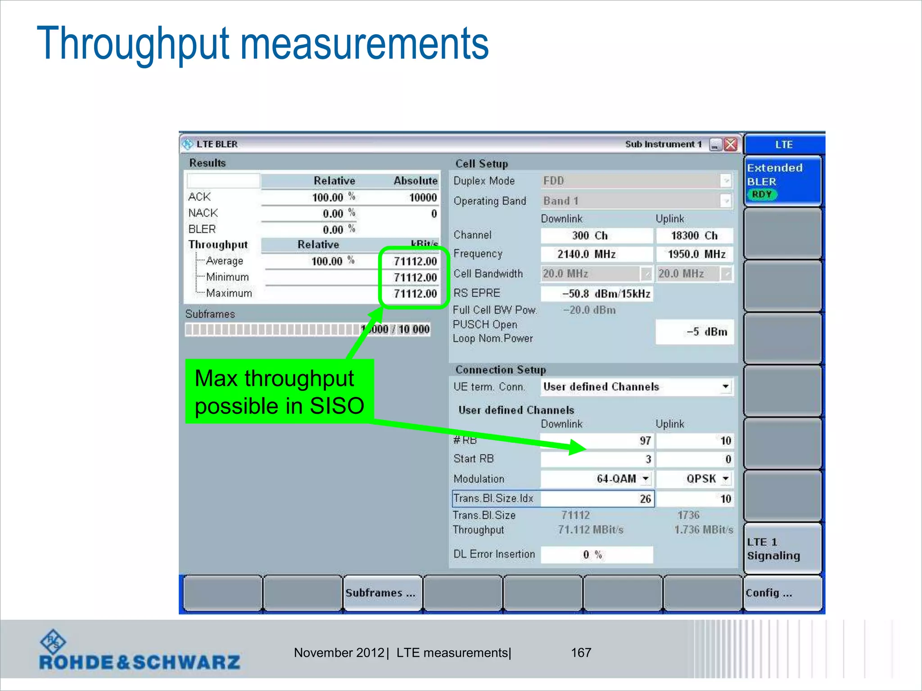Open the LTE 1 Signaling softkey
The width and height of the screenshot is (922, 691).
pos(782,548)
